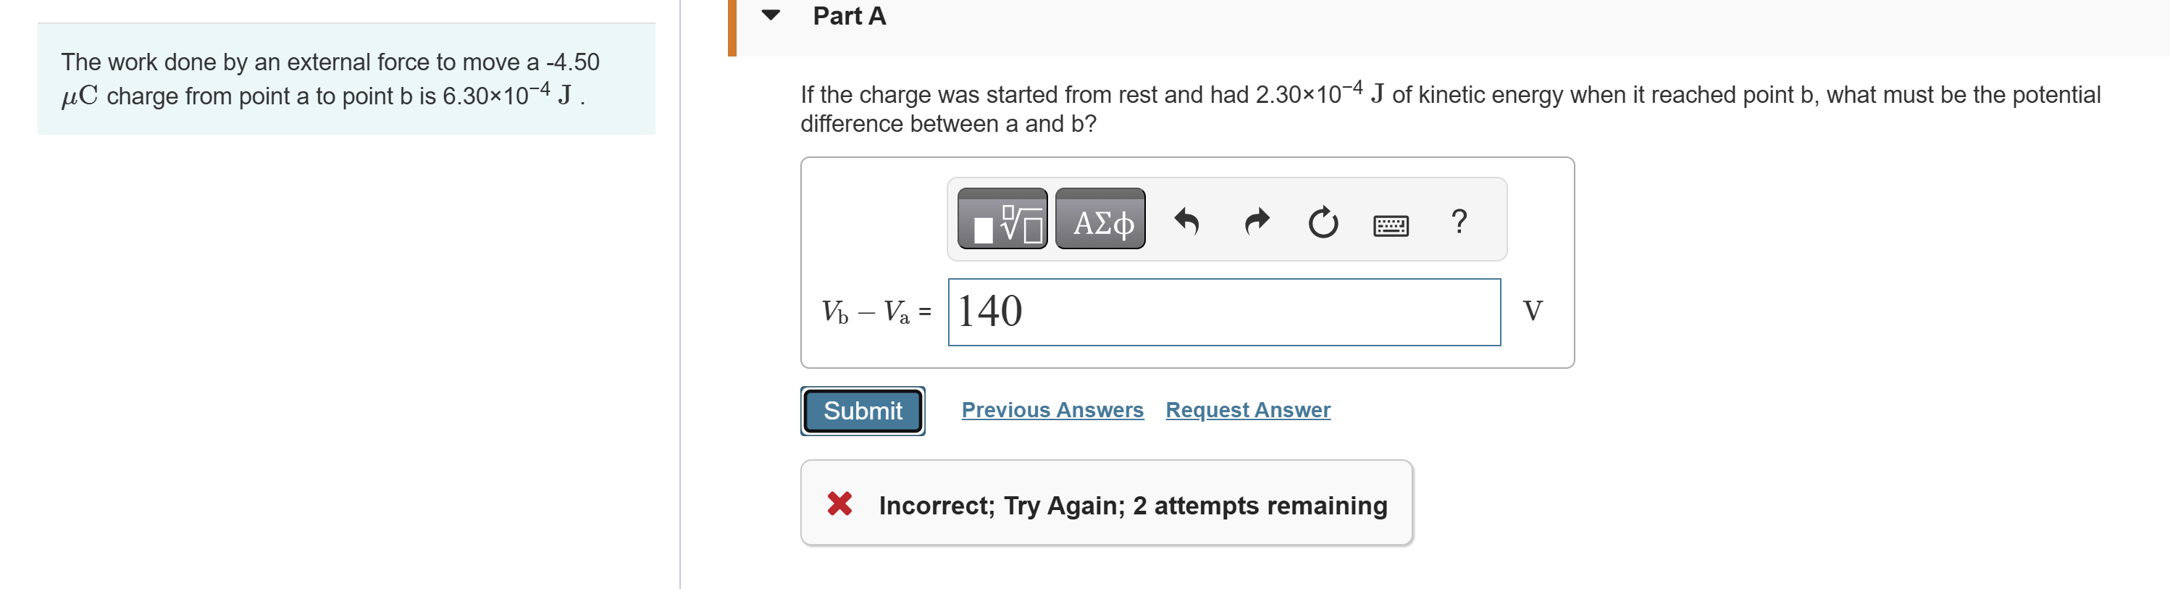This screenshot has width=2170, height=589.
Task: Redo the last answer edit
Action: (1255, 220)
